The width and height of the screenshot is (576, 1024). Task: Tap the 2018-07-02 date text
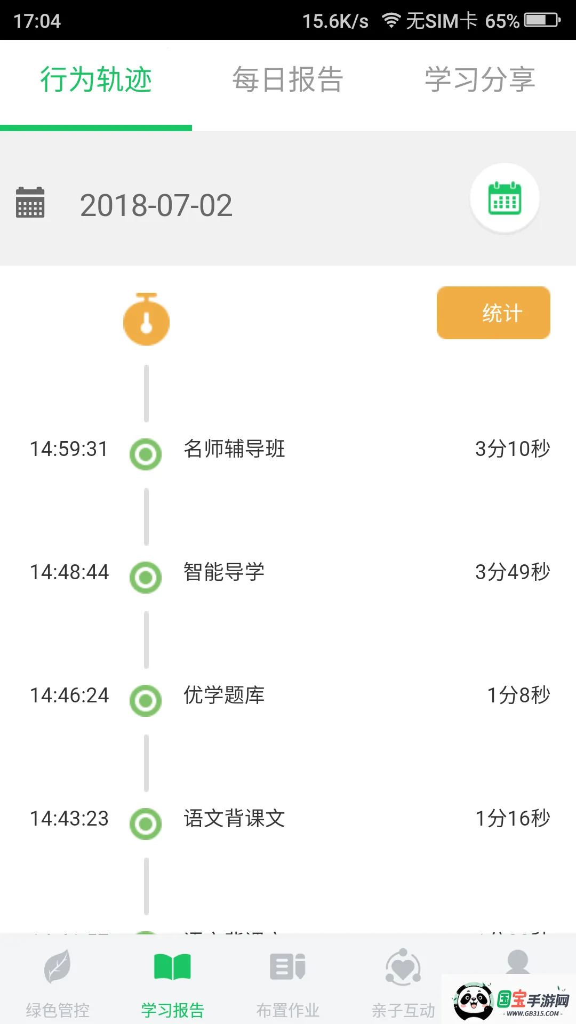(x=156, y=205)
